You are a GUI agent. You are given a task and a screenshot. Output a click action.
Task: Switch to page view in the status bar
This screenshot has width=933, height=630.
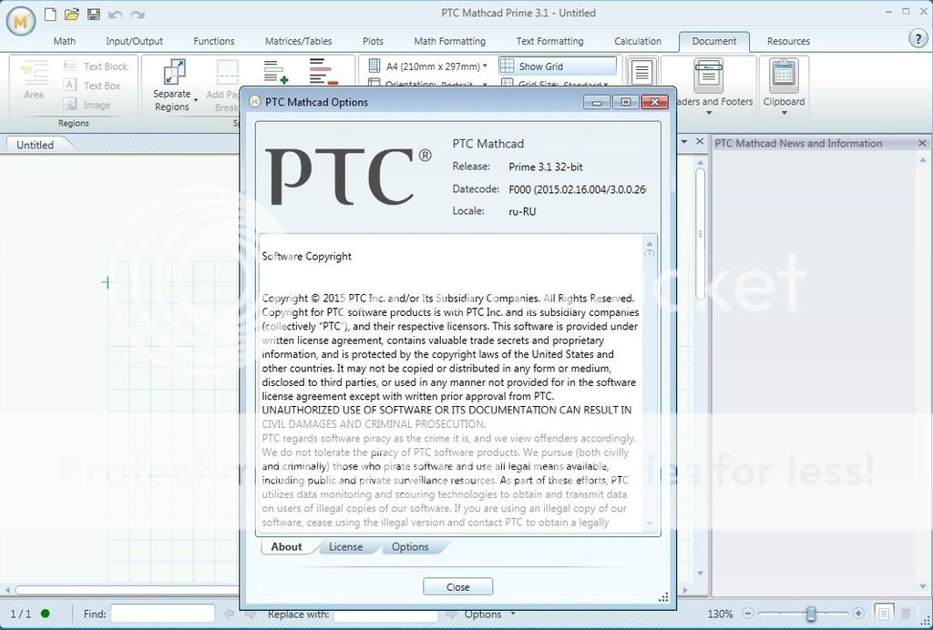click(883, 614)
